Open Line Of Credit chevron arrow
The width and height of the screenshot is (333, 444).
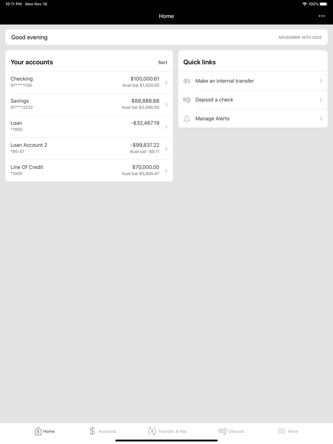coord(166,171)
